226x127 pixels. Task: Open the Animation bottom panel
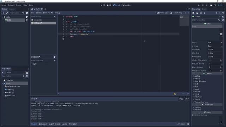click(73, 124)
